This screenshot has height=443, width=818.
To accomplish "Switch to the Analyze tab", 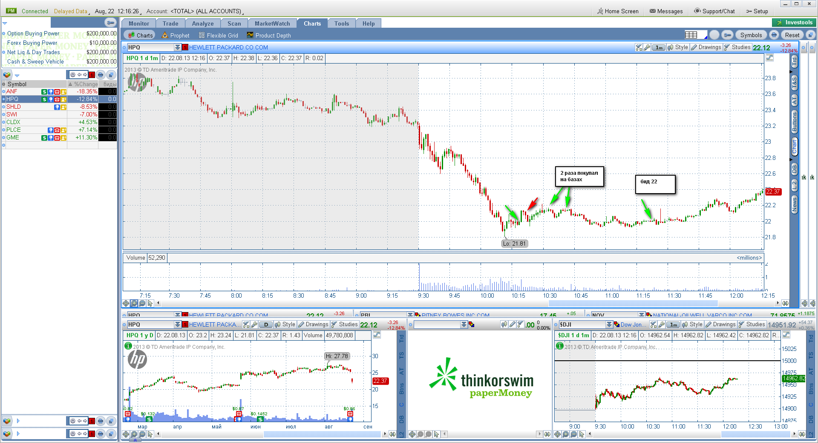I will (203, 23).
